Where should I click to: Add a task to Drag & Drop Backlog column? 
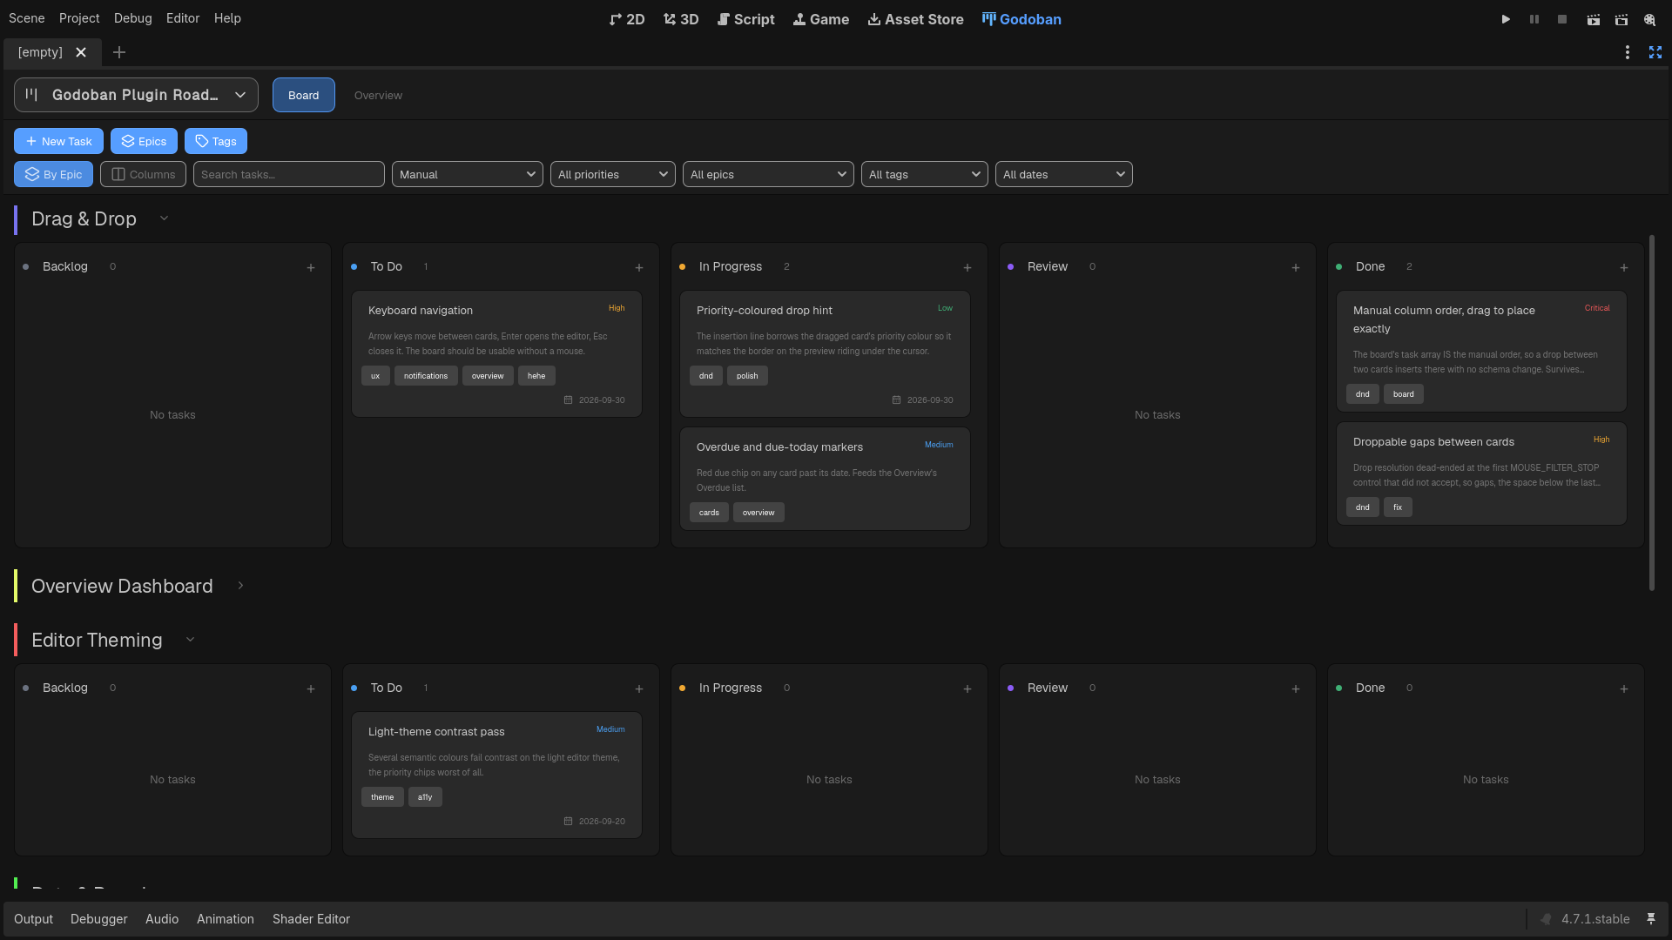(311, 267)
